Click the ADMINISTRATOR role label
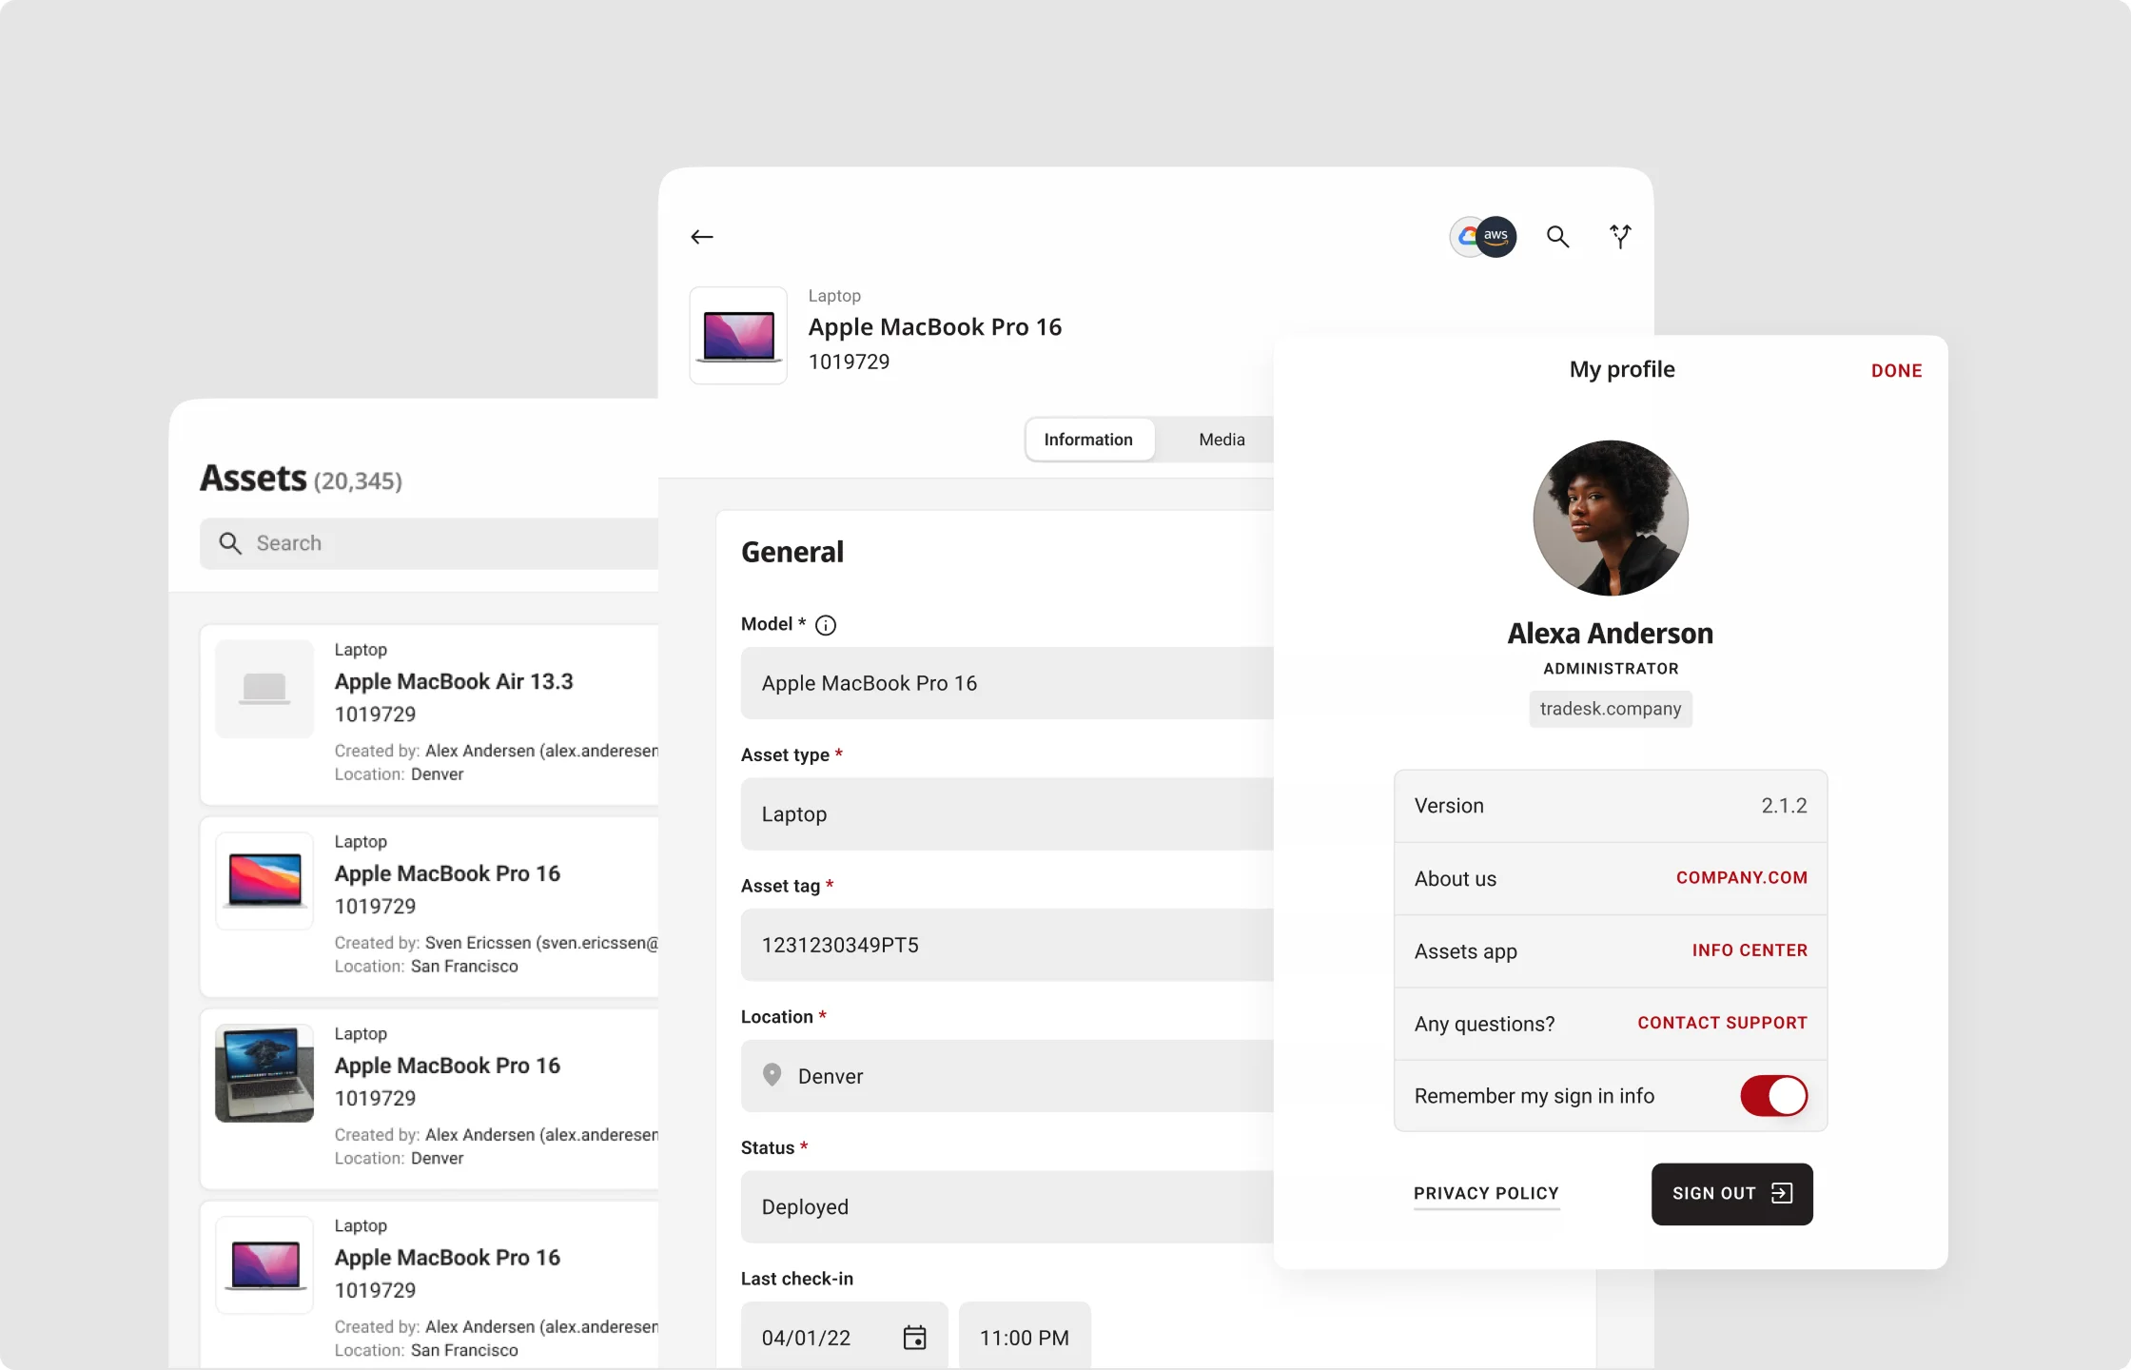This screenshot has width=2131, height=1370. click(x=1611, y=669)
